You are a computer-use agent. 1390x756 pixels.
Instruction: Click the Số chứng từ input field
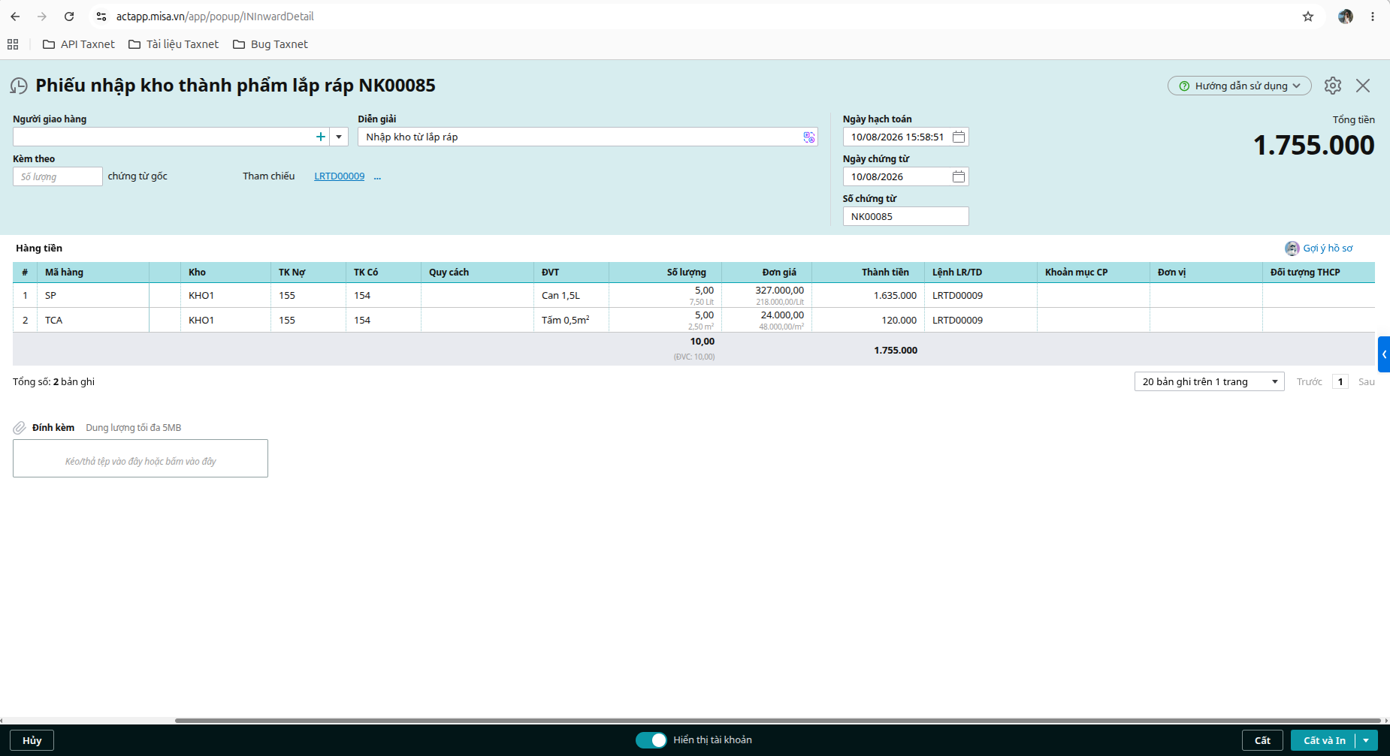click(x=905, y=216)
